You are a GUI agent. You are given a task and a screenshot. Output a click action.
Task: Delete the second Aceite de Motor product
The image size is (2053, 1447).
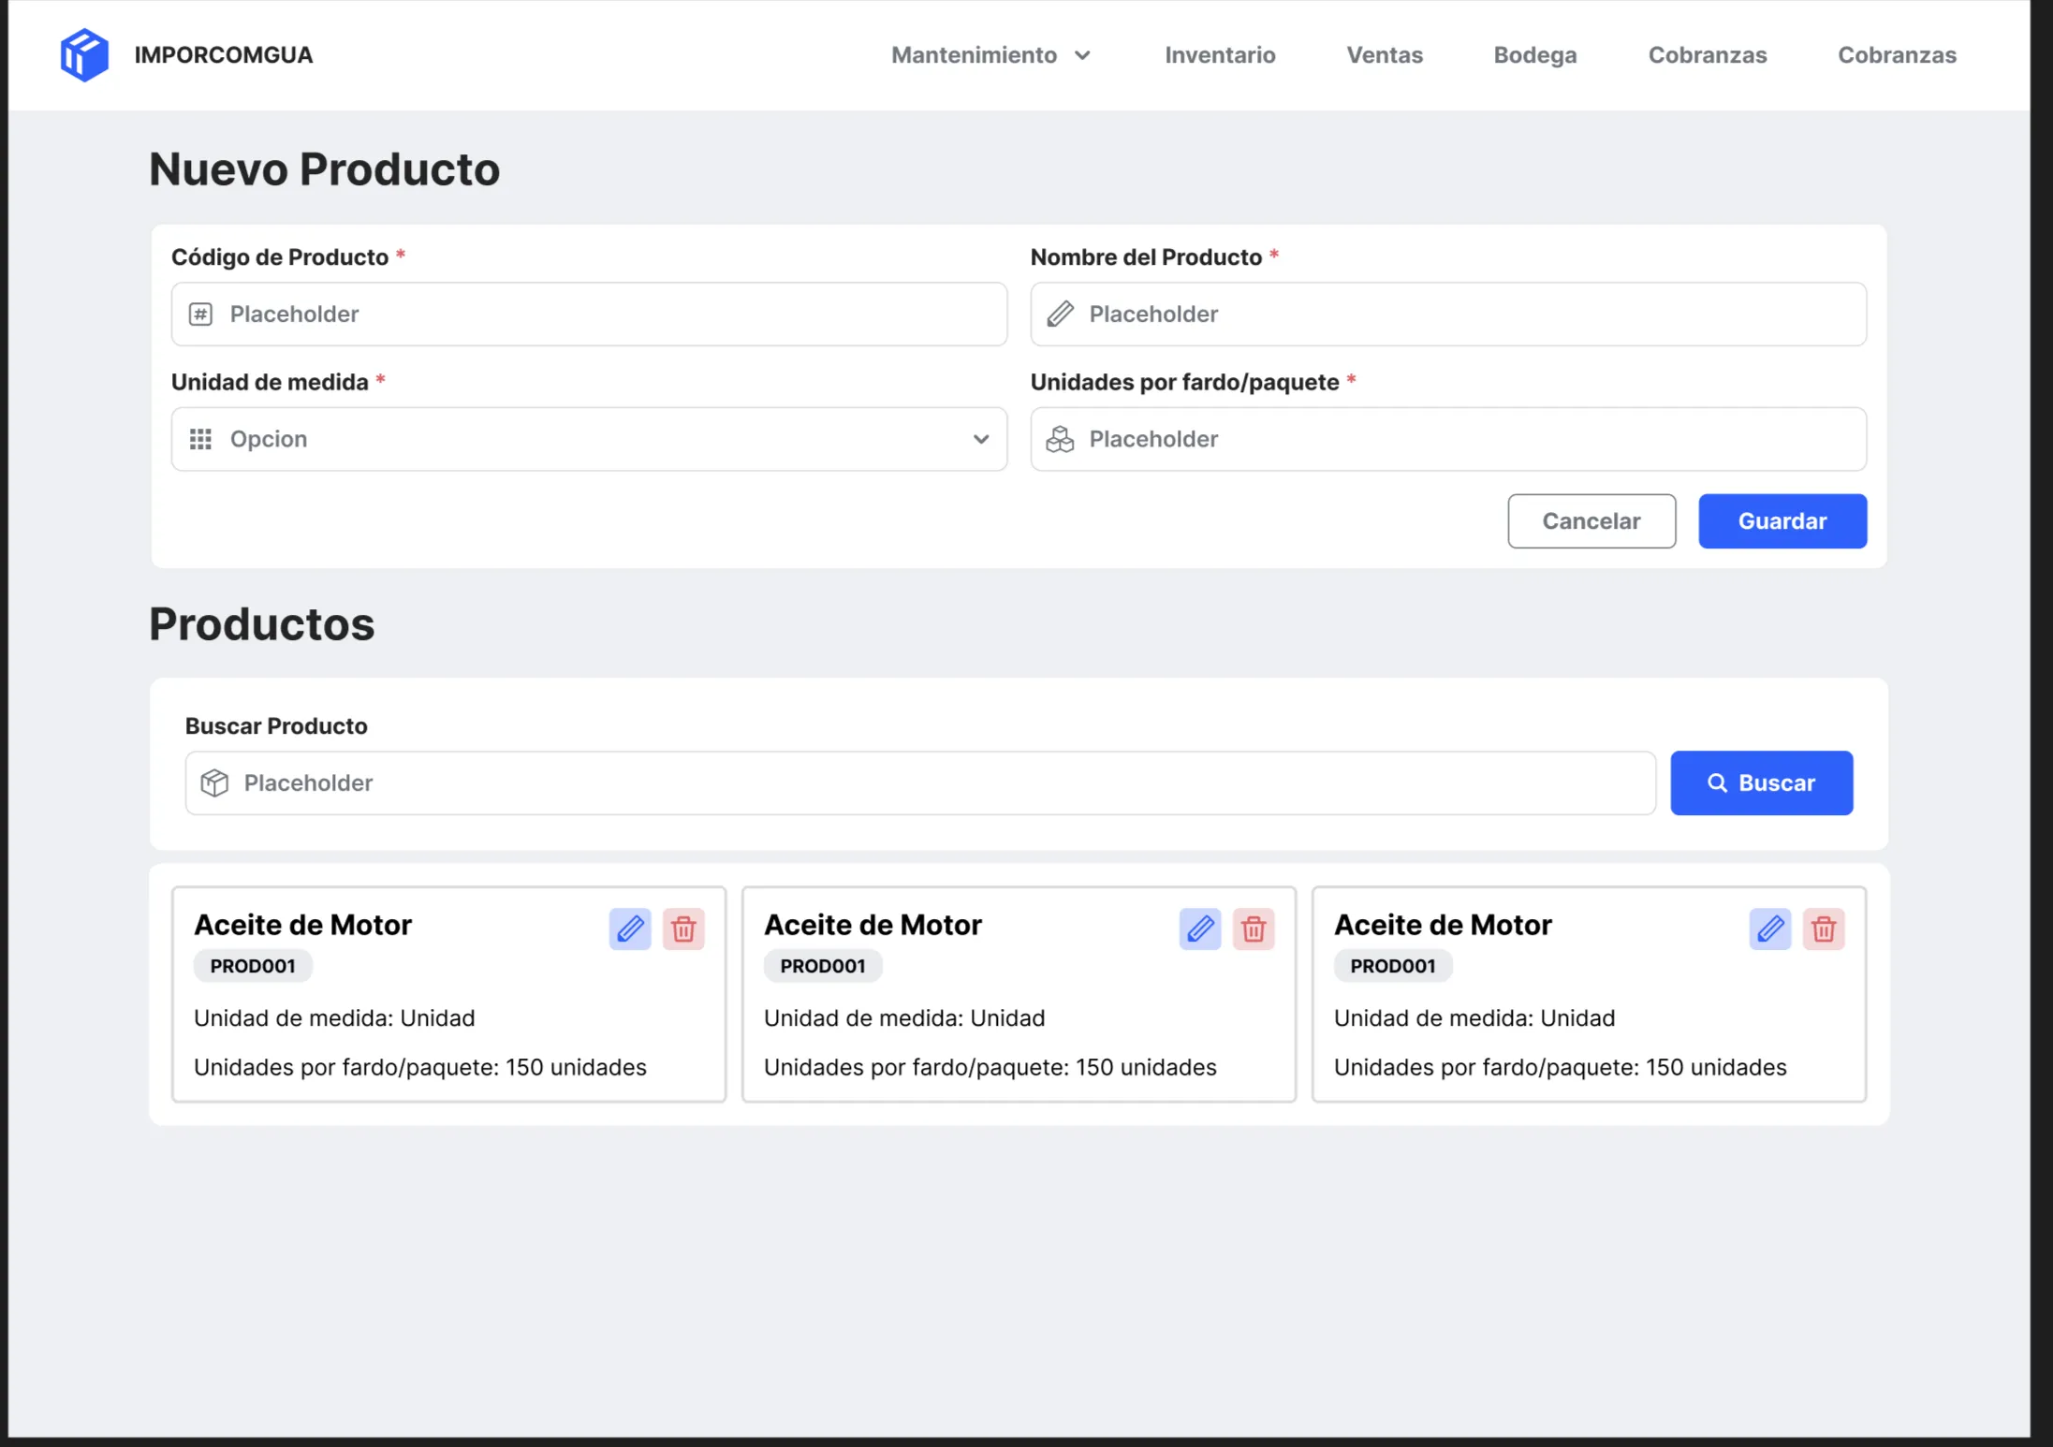[x=1254, y=928]
